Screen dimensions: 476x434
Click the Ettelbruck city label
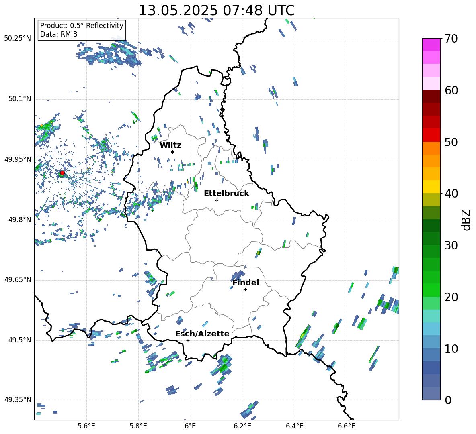[x=226, y=194]
